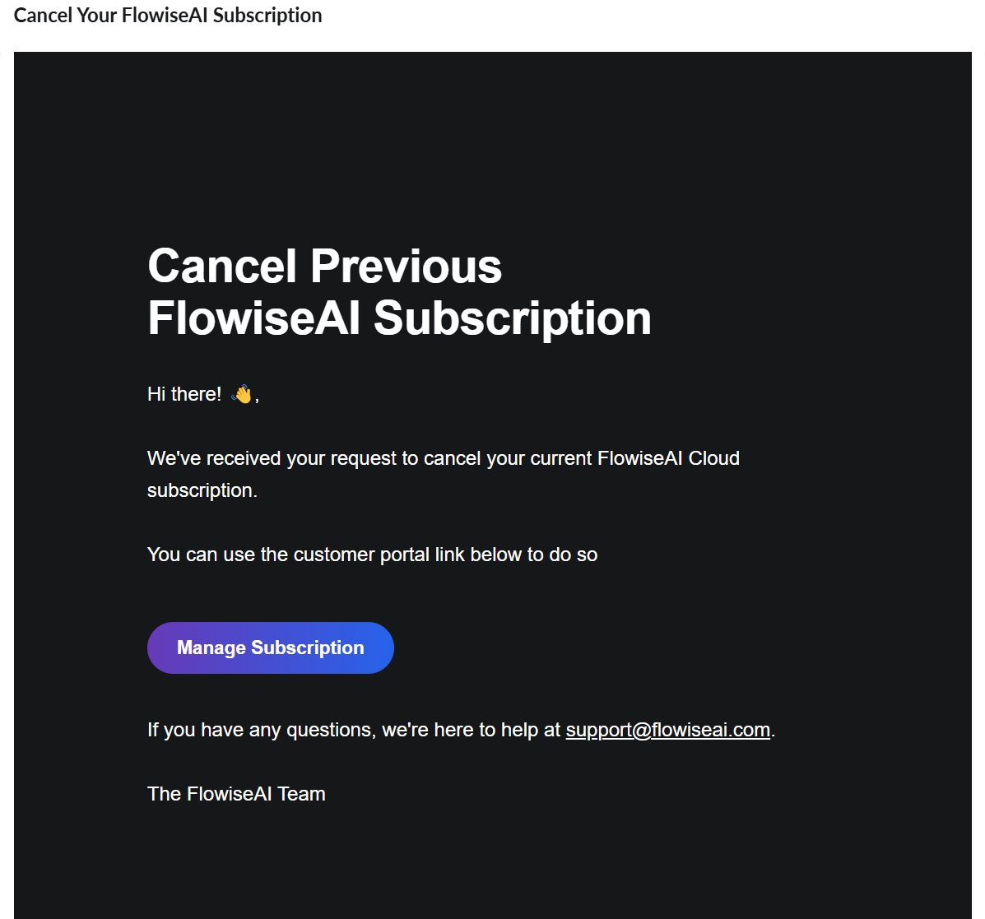Click "FlowiseAI" in the top subject line

tap(165, 16)
